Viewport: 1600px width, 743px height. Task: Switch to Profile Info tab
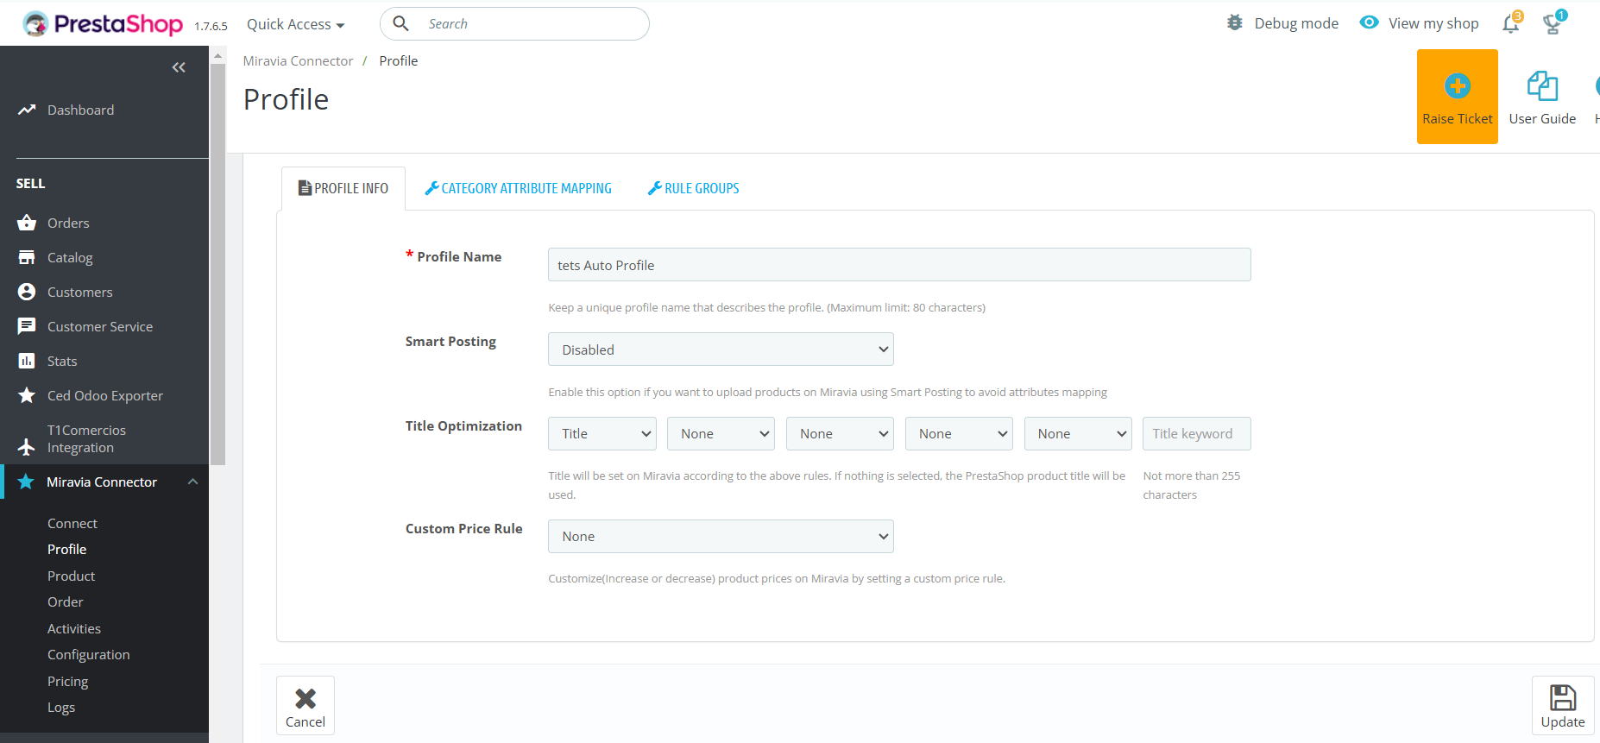[343, 188]
